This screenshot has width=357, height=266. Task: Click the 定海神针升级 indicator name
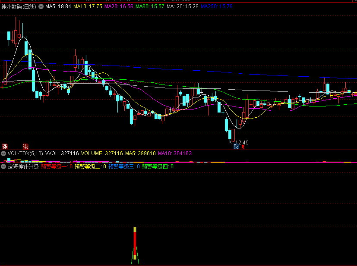click(x=23, y=167)
